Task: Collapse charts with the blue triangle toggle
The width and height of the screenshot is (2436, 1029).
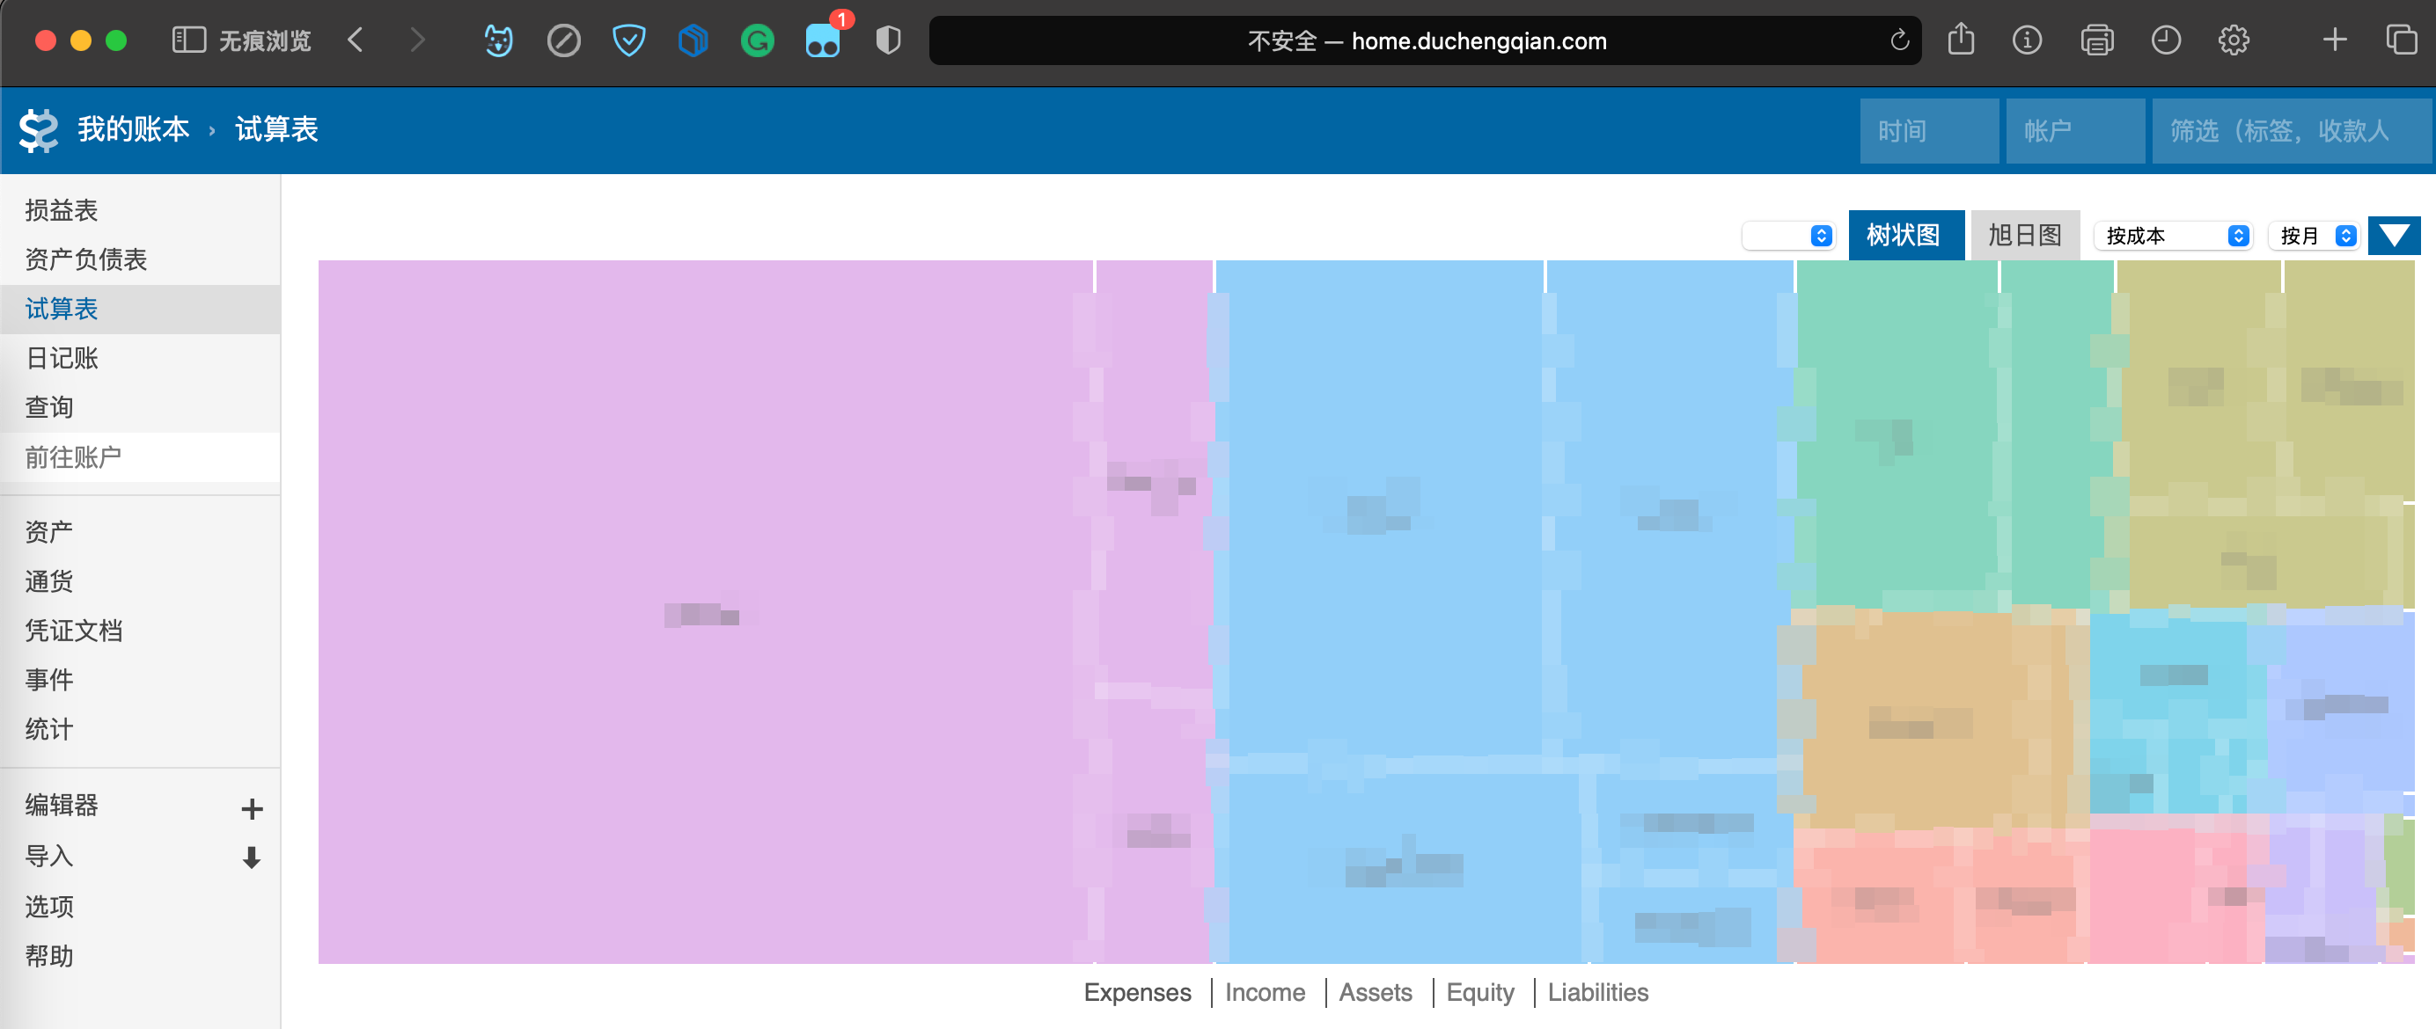Action: (2393, 234)
